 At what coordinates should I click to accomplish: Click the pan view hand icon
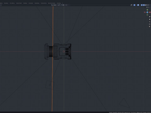(150, 19)
